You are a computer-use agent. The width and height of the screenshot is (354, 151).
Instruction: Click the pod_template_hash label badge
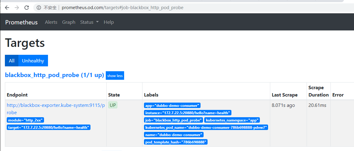(x=176, y=142)
